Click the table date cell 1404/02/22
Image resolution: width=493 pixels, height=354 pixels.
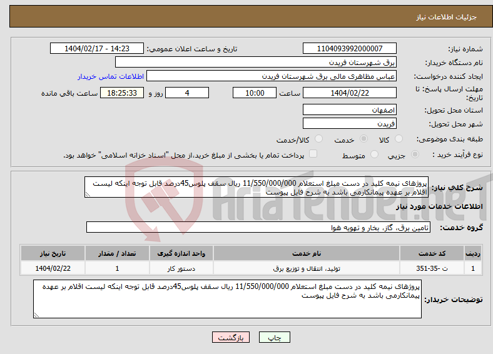(53, 268)
